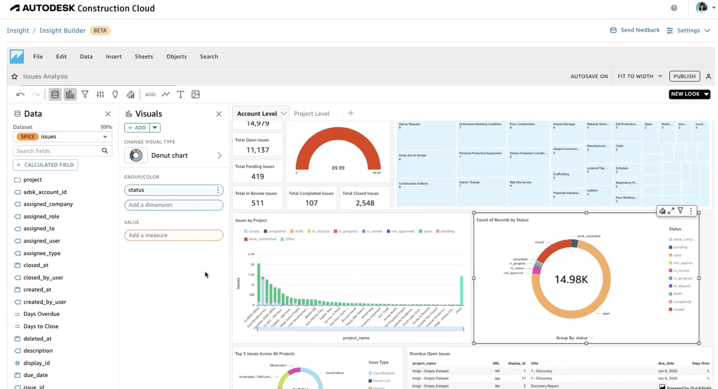The width and height of the screenshot is (718, 389).
Task: Click the work_completed swatch in bar chart legend
Action: coord(246,239)
